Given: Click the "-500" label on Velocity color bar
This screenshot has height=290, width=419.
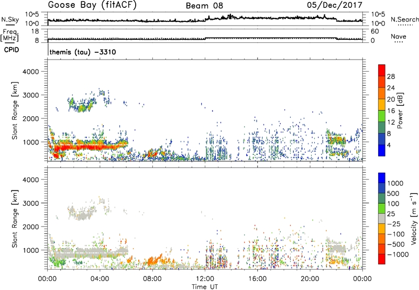Looking at the screenshot, I should [396, 244].
